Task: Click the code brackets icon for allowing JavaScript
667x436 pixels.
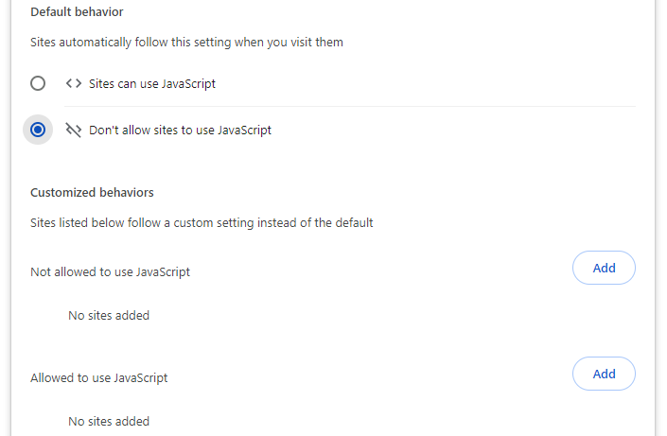Action: coord(73,83)
